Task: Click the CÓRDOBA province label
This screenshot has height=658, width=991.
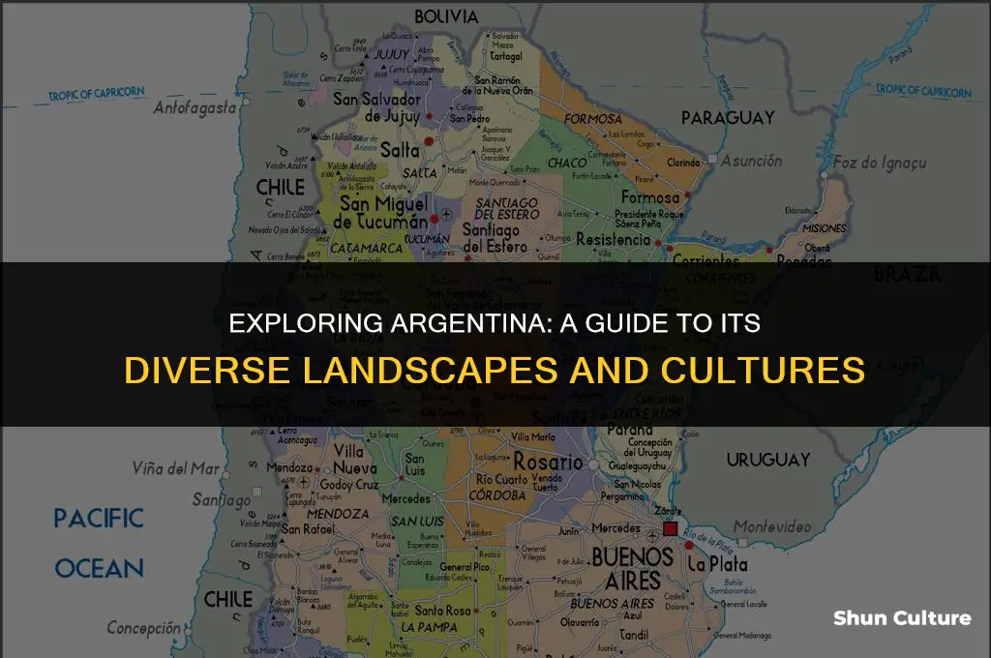Action: [497, 494]
